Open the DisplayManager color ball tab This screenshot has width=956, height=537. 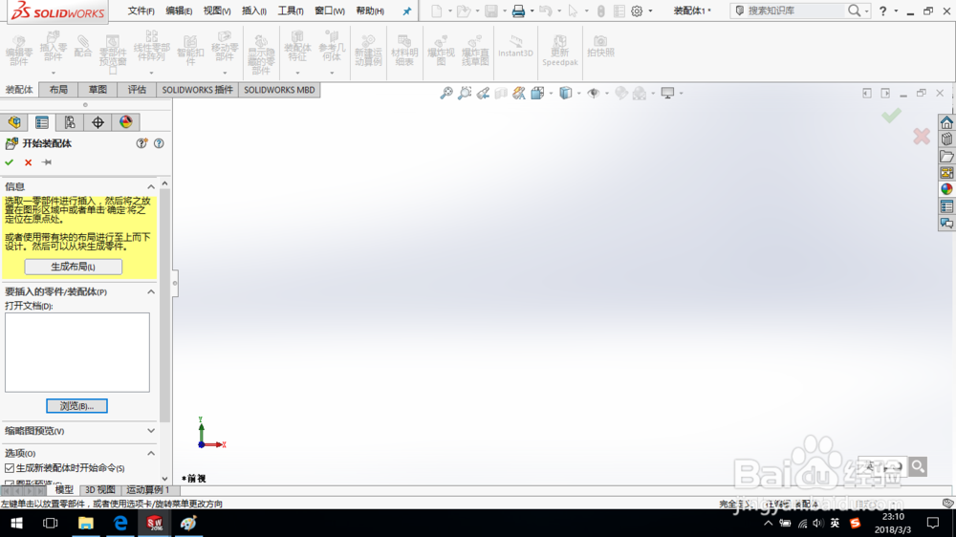click(125, 122)
